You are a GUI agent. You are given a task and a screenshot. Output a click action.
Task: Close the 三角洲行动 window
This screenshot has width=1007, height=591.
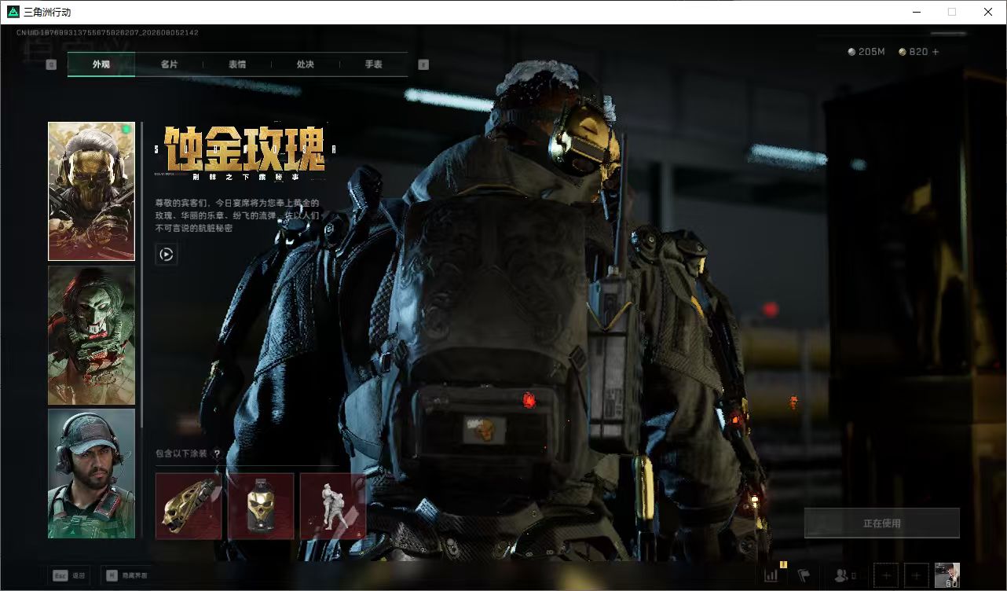[988, 12]
